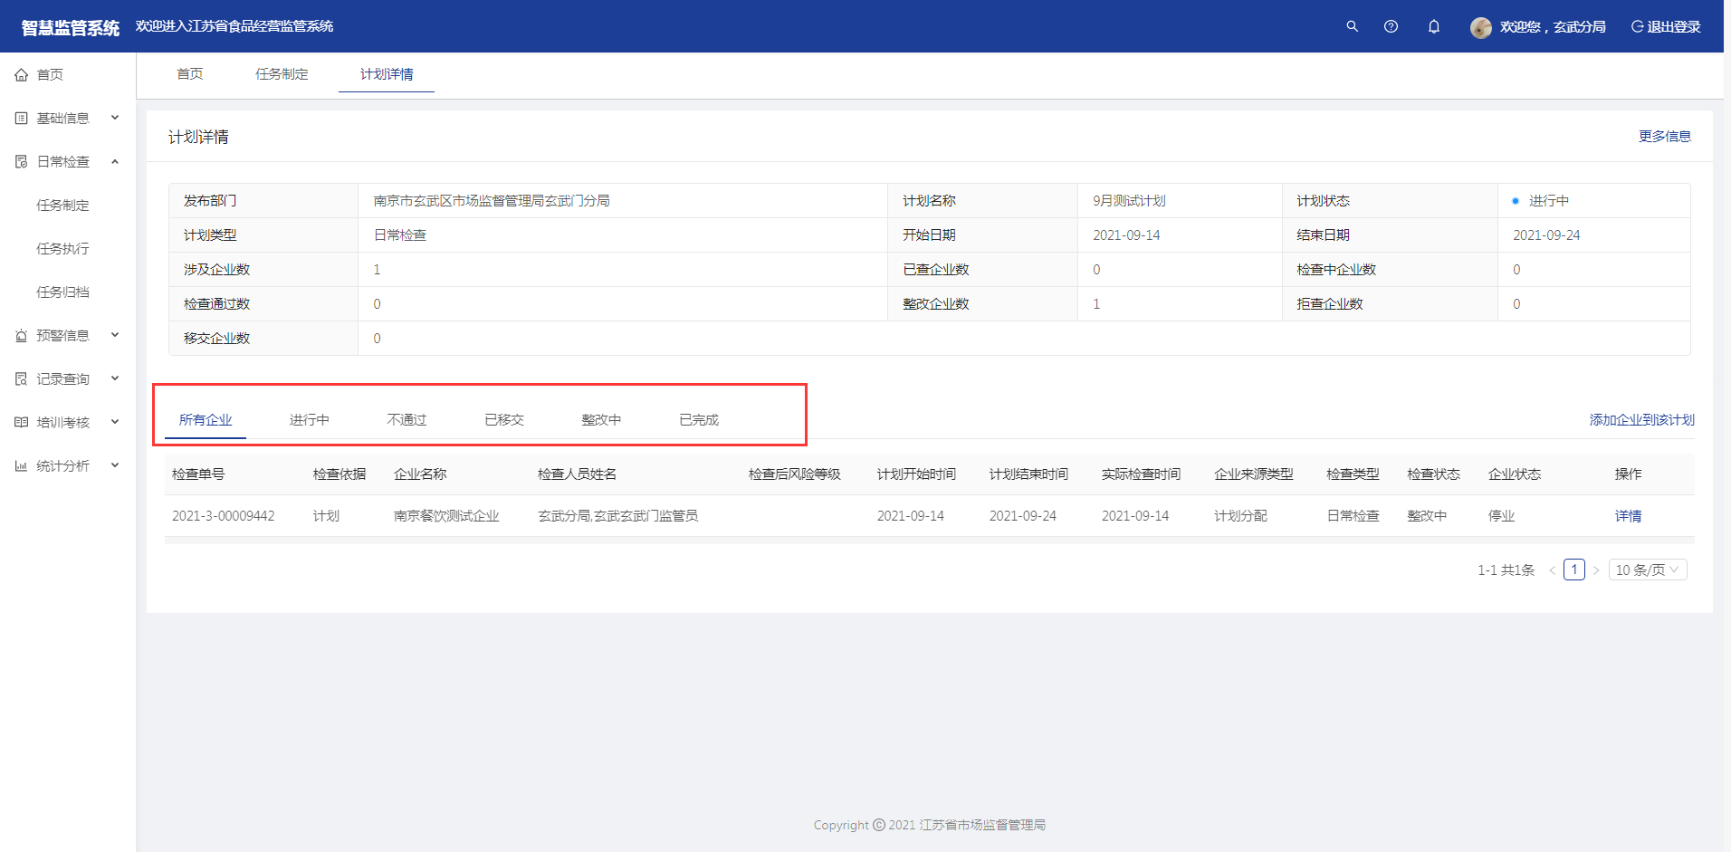Viewport: 1731px width, 852px height.
Task: Click the 添加企业到该计划 link
Action: coord(1641,420)
